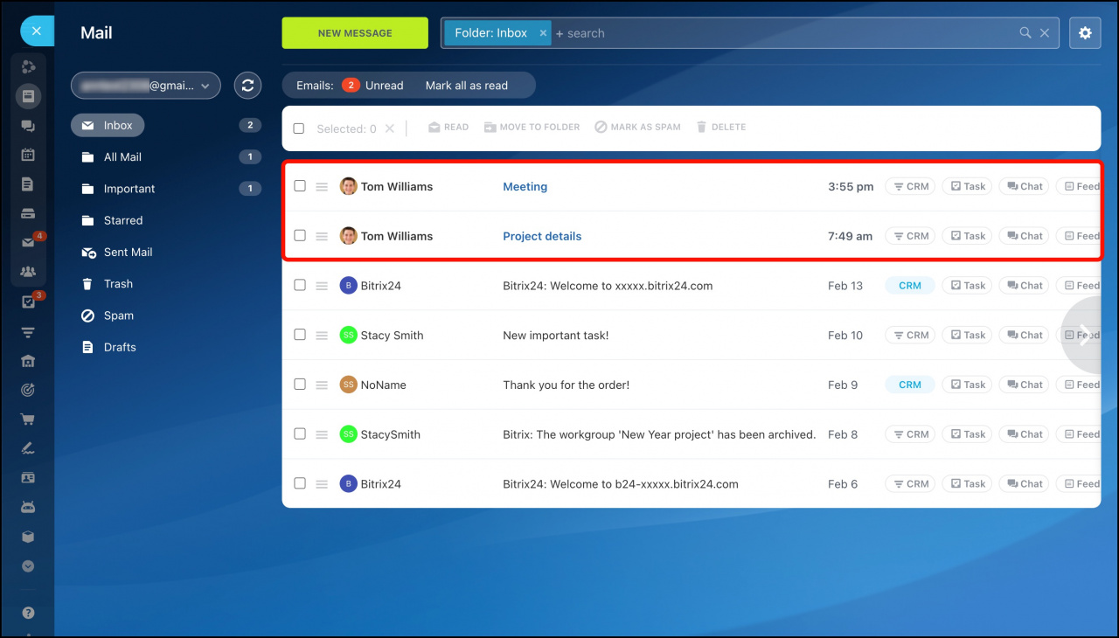Viewport: 1119px width, 638px height.
Task: Open menu icon on Stacy Smith row
Action: click(322, 336)
